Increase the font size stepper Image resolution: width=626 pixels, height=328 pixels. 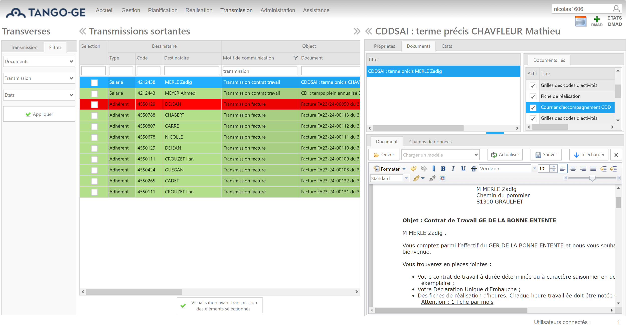(554, 167)
